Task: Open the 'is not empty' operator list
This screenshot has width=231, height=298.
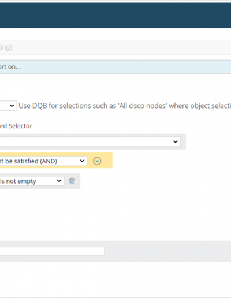Action: click(32, 181)
